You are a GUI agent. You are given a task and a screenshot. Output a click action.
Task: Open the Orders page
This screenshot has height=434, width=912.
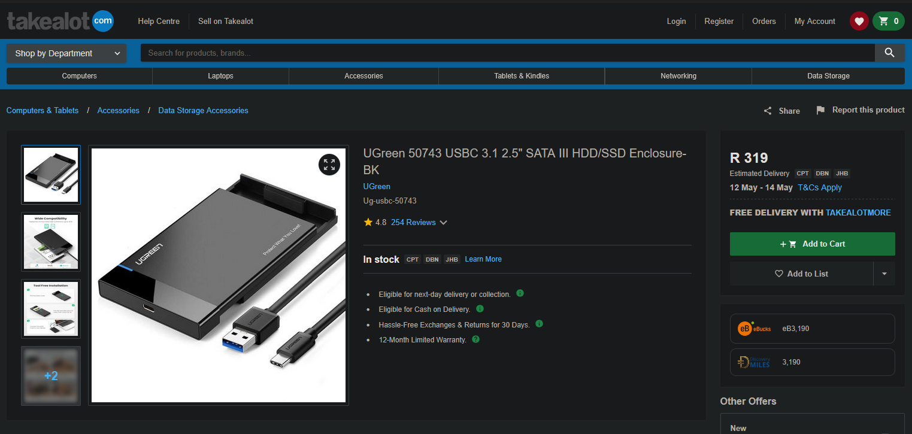tap(763, 21)
